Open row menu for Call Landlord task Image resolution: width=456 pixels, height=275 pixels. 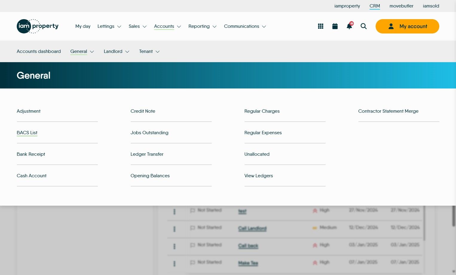point(175,229)
